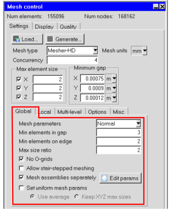The width and height of the screenshot is (172, 210).
Task: Minimize the Mesh control window
Action: point(156,6)
